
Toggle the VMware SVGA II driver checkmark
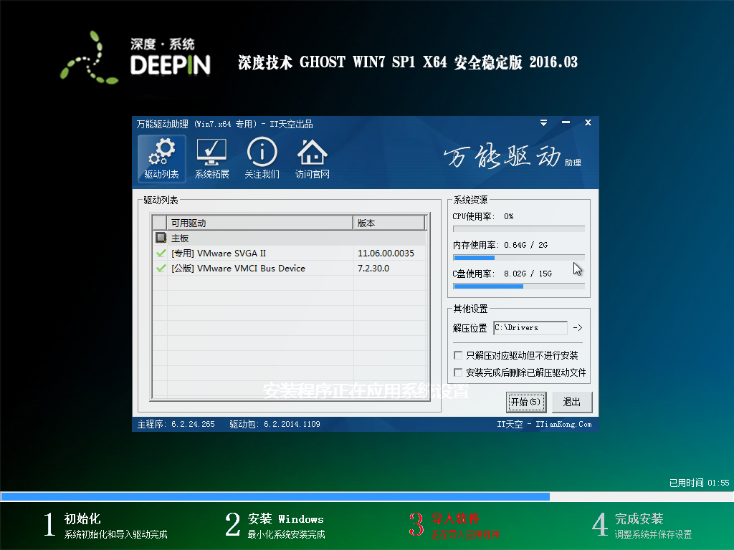[161, 253]
